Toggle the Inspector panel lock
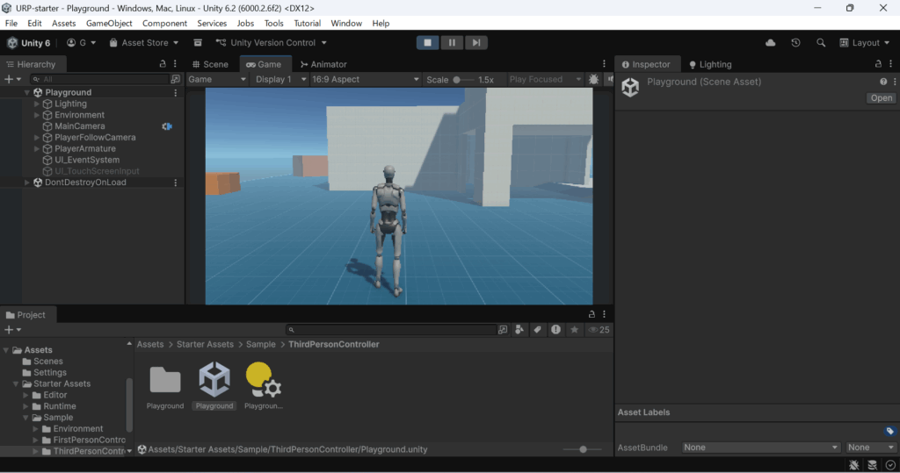Screen dimensions: 900x473 [x=879, y=64]
